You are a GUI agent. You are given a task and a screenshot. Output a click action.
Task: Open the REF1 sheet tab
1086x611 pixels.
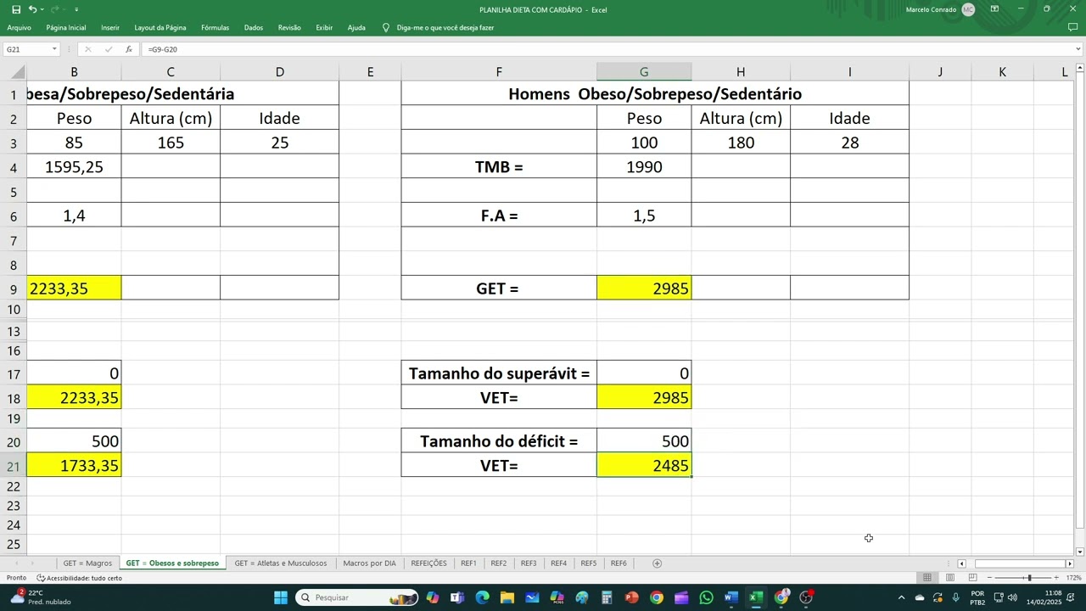(x=468, y=563)
